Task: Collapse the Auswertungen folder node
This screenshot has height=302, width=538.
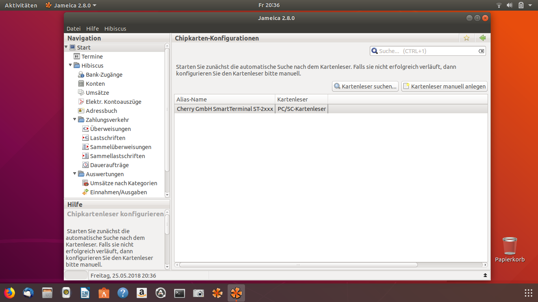Action: pos(75,174)
